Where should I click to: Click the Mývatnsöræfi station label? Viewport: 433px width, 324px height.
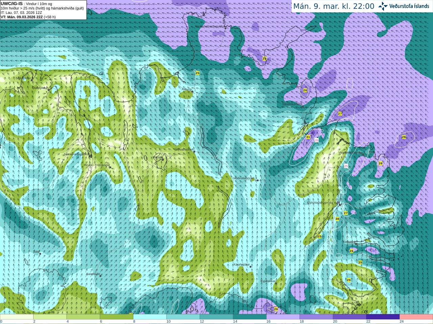point(184,149)
